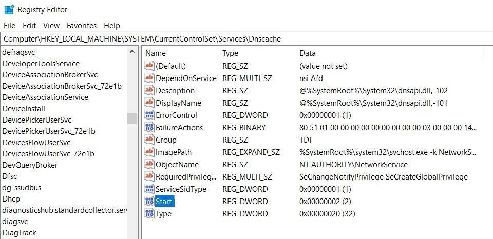Select the Dhcp key in the tree
Screen dimensions: 493x239
[11, 198]
